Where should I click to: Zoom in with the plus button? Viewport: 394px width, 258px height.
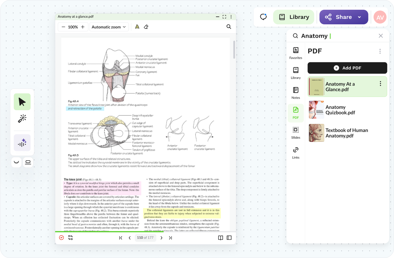[x=83, y=27]
